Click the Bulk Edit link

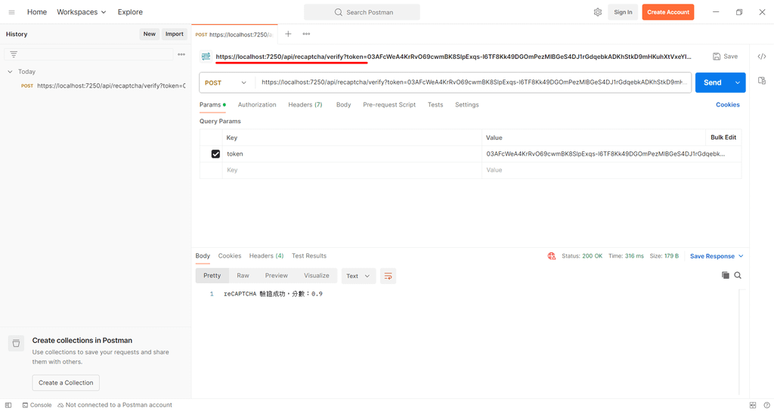click(723, 138)
